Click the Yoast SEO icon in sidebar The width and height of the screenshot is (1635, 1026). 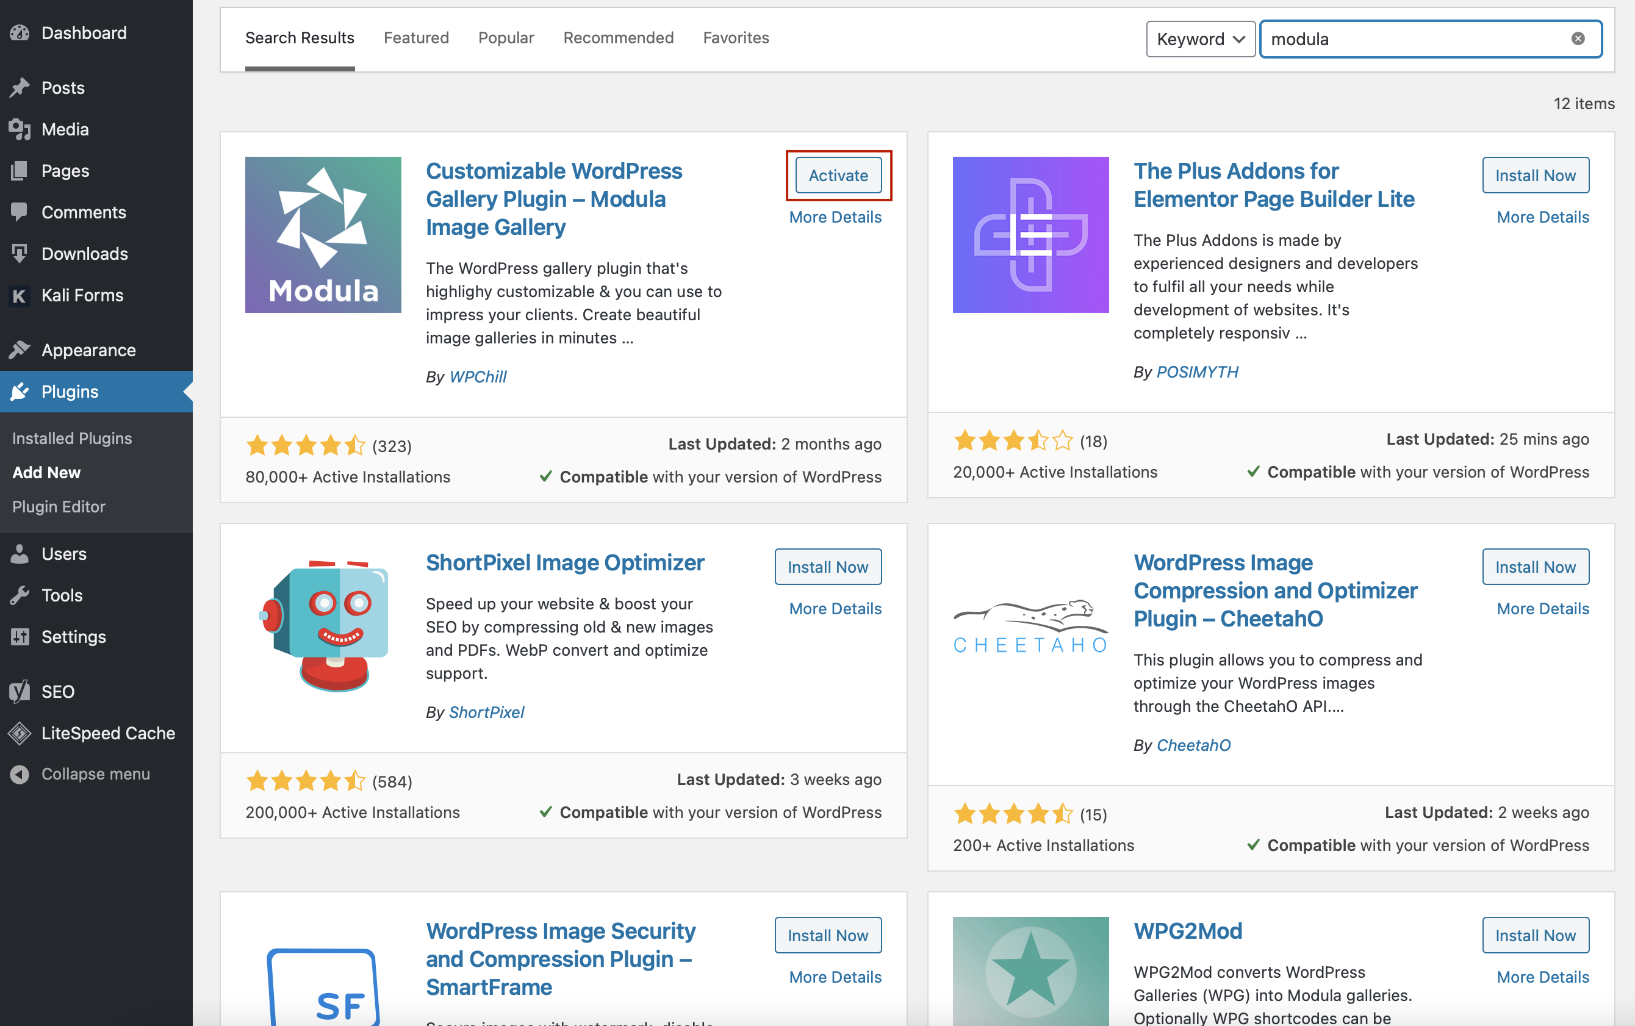20,692
